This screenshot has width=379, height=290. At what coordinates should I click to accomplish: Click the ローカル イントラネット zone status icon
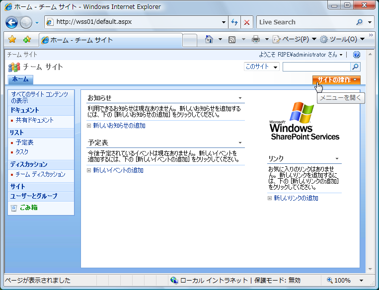[x=174, y=280]
